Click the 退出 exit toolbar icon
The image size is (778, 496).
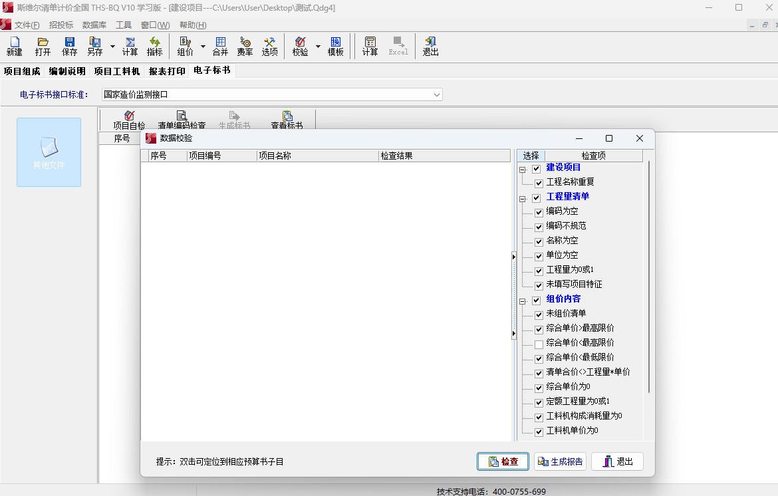coord(431,46)
